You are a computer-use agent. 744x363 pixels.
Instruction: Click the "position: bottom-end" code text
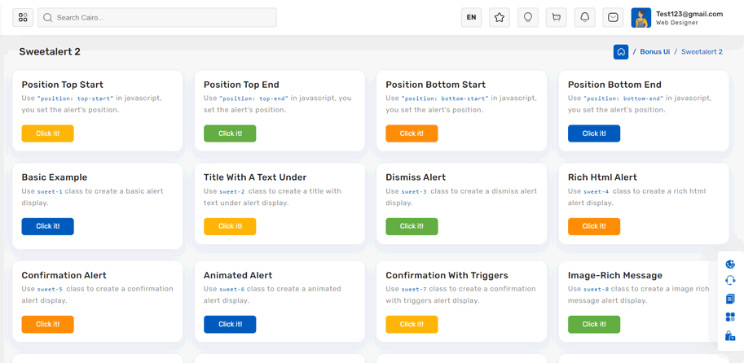click(x=623, y=98)
